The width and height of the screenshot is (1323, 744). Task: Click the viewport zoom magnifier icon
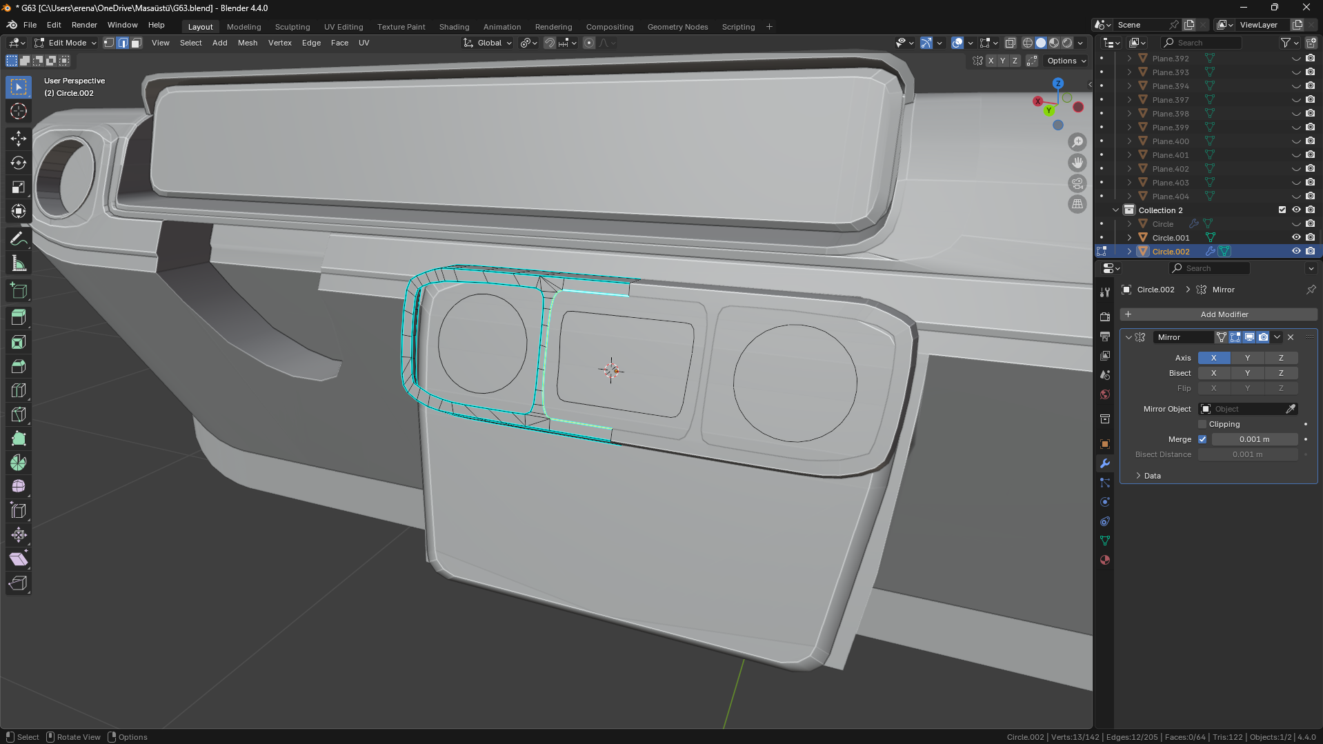pyautogui.click(x=1077, y=142)
